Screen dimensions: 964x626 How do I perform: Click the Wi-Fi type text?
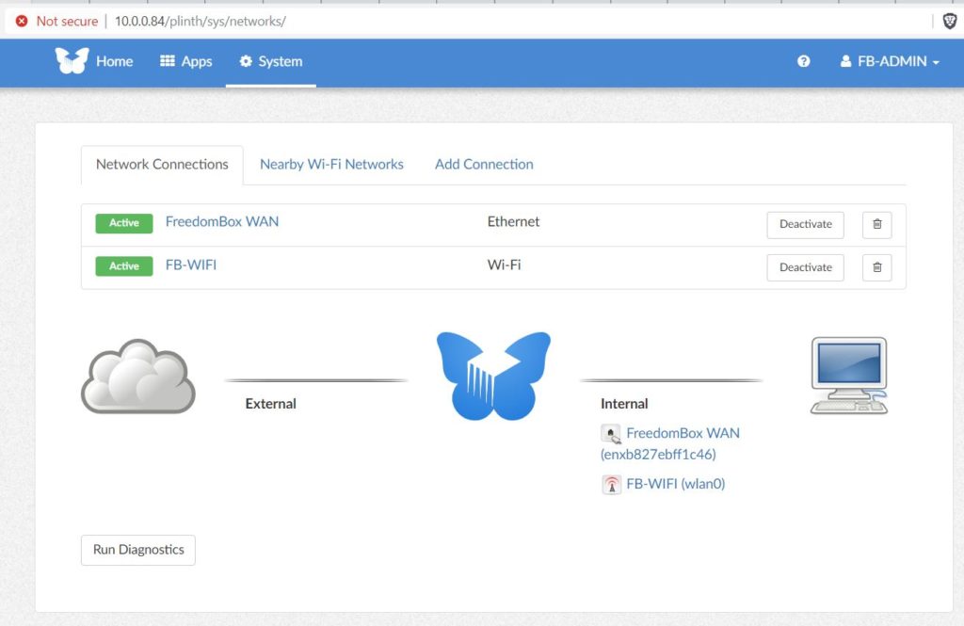[505, 265]
